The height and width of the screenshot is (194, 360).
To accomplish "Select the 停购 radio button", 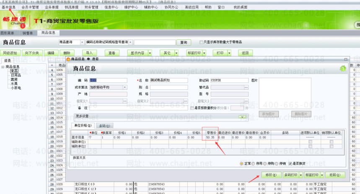I will pos(265,164).
